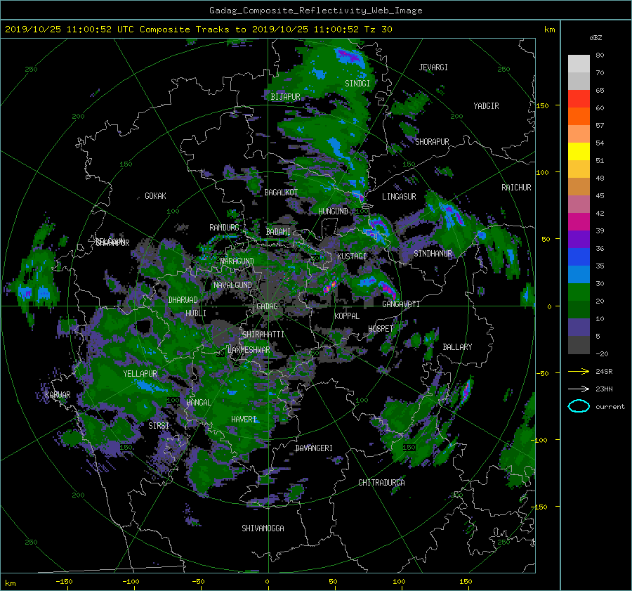Click the LAXMESHWAR town label
This screenshot has height=591, width=632.
[249, 350]
